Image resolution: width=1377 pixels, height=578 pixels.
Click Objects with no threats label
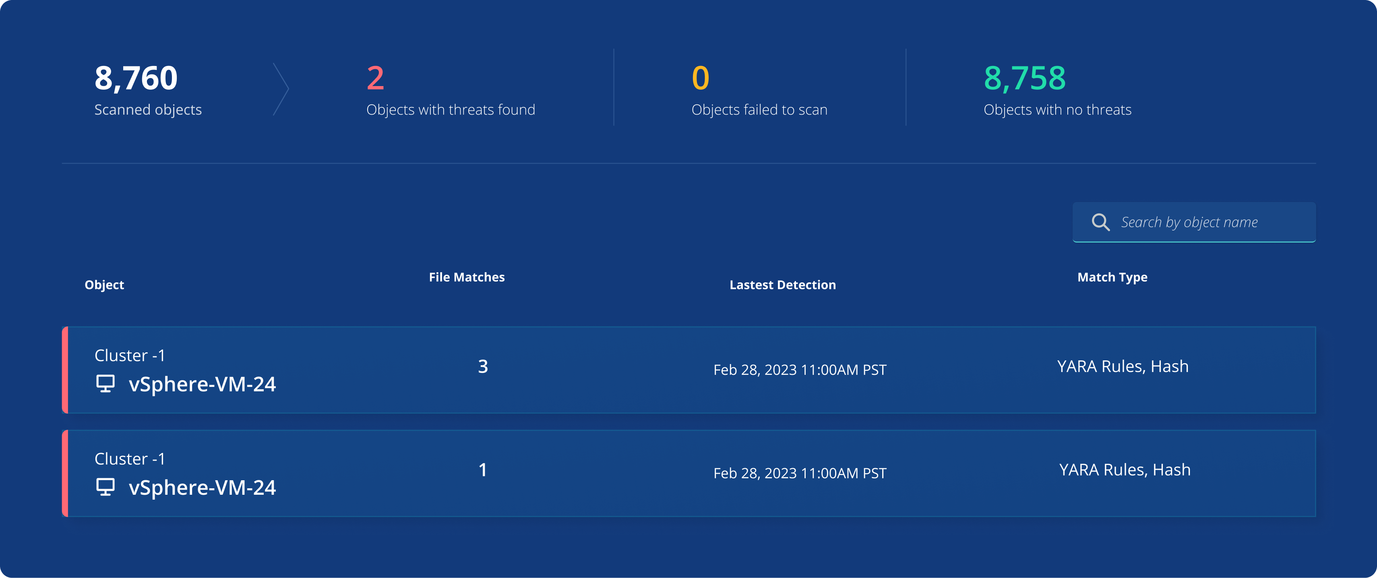(x=1057, y=109)
